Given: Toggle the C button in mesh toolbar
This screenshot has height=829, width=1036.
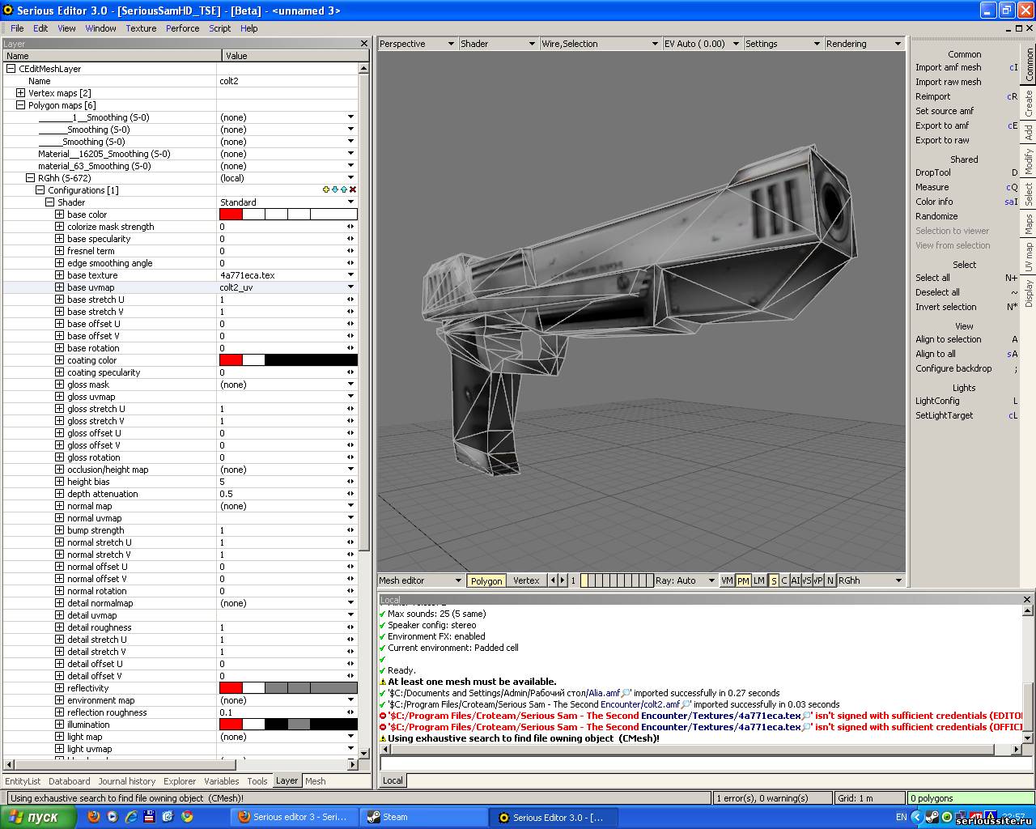Looking at the screenshot, I should tap(784, 580).
